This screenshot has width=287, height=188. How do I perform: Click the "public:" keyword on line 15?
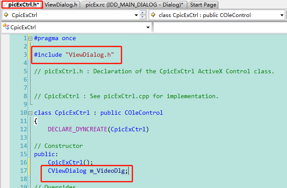(x=46, y=154)
